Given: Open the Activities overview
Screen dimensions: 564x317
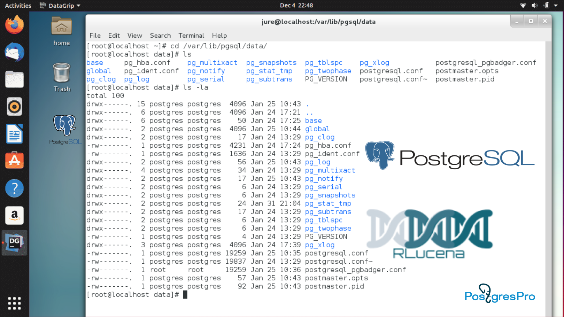Looking at the screenshot, I should [18, 6].
